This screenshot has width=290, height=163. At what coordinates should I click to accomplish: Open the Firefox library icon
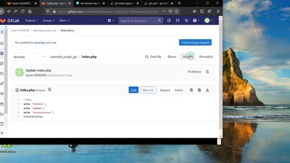(x=195, y=11)
